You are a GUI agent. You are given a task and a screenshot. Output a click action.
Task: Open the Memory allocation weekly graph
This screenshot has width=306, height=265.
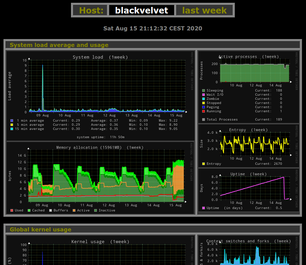coord(100,178)
